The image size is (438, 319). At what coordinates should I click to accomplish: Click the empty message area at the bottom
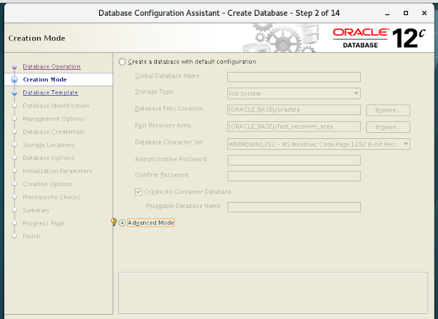tap(273, 293)
